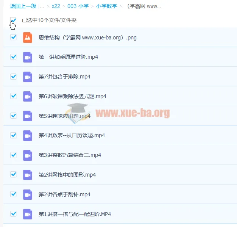Click video icon next to 第6讲破译乘除法竖式谜.mp4
Viewport: 237px width, 227px height.
pyautogui.click(x=27, y=96)
